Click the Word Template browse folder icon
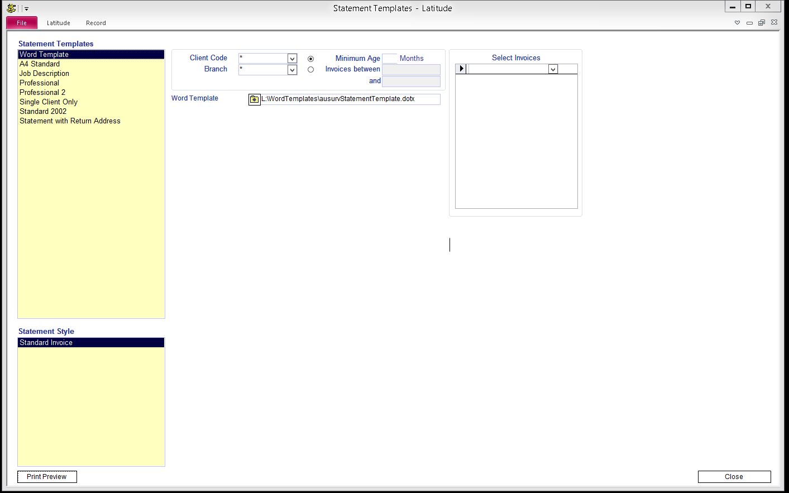This screenshot has width=789, height=493. (x=254, y=99)
